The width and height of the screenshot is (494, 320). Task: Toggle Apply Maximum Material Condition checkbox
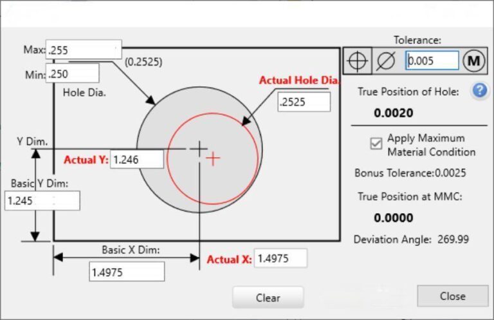[x=376, y=144]
